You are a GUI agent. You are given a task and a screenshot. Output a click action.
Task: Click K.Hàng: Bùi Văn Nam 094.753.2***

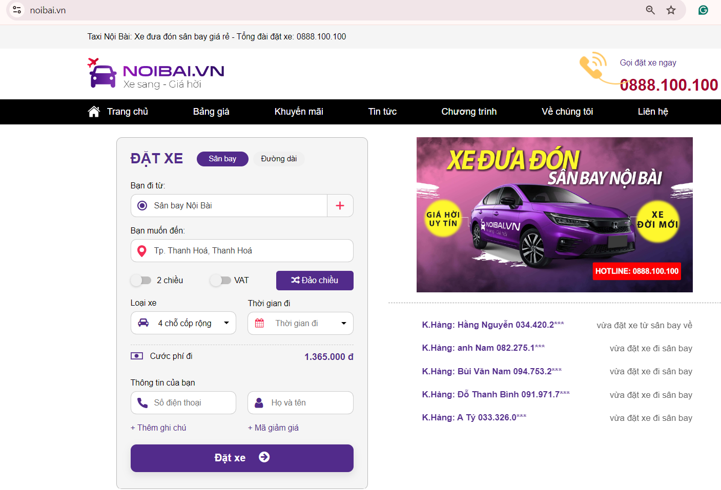(x=492, y=371)
